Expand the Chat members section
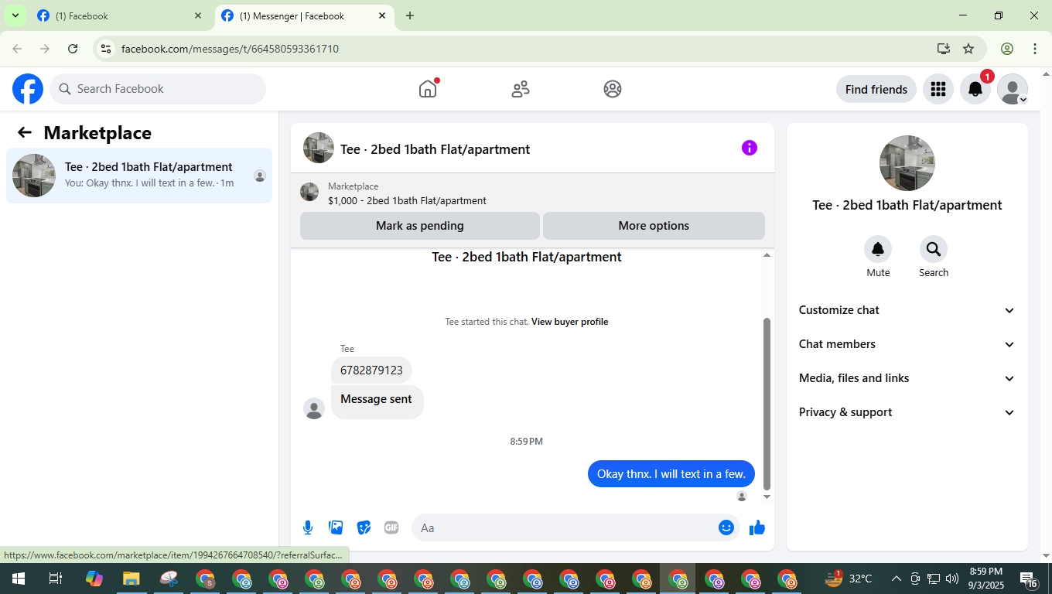 pos(907,344)
